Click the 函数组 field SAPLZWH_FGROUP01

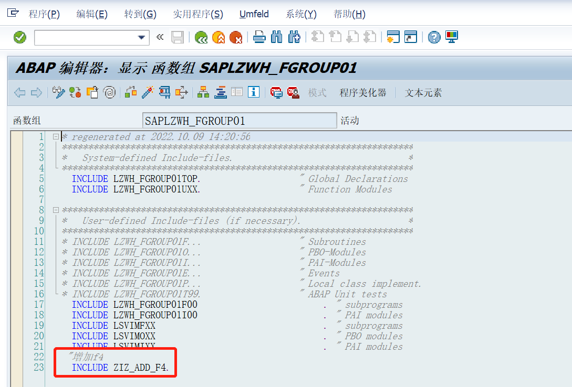240,121
